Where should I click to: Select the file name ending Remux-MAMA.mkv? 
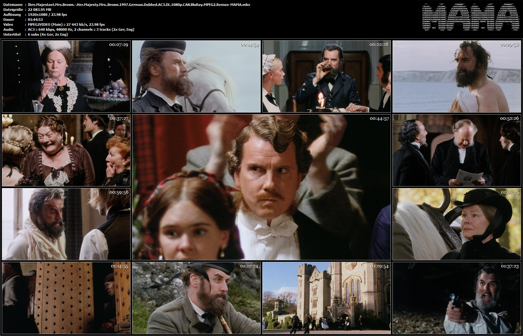[x=139, y=5]
